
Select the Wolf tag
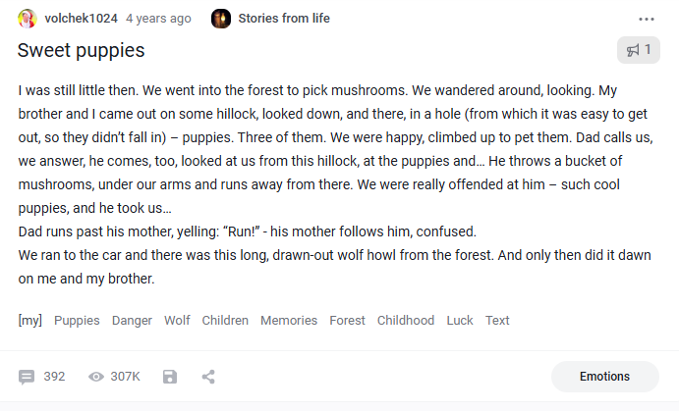click(x=177, y=320)
